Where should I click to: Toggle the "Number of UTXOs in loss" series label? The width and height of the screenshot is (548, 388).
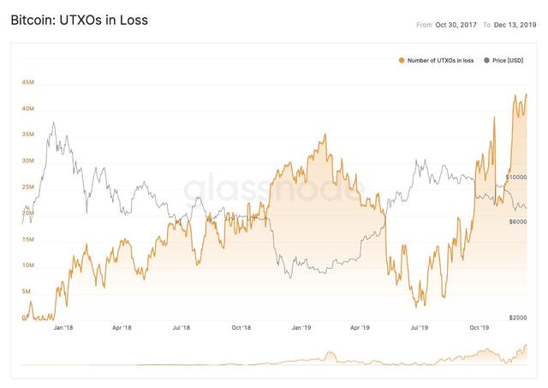coord(441,60)
